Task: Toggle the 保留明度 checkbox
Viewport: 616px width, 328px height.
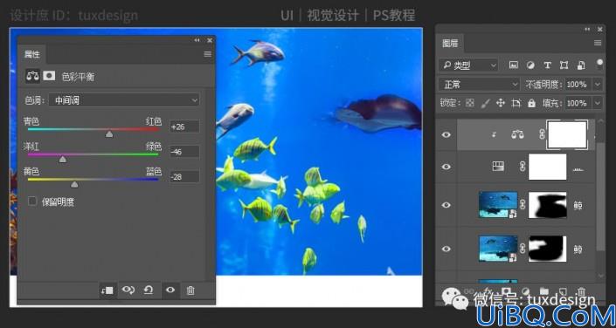Action: [x=32, y=202]
